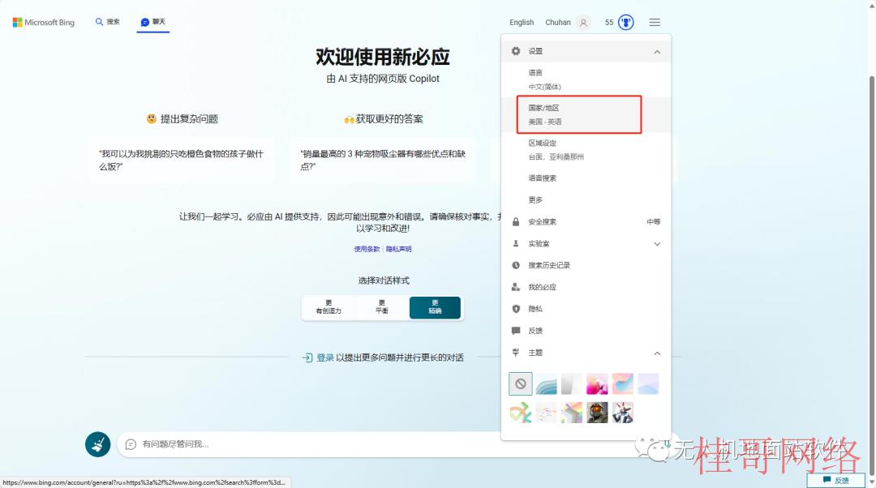Select the 更精确 conversation style
The image size is (876, 488).
click(x=435, y=308)
